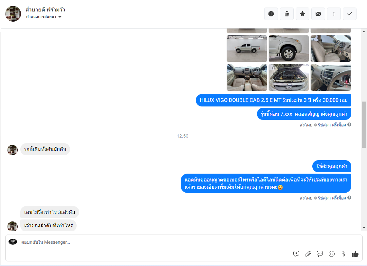Open the beige front seats photo
367x266 pixels.
330,49
